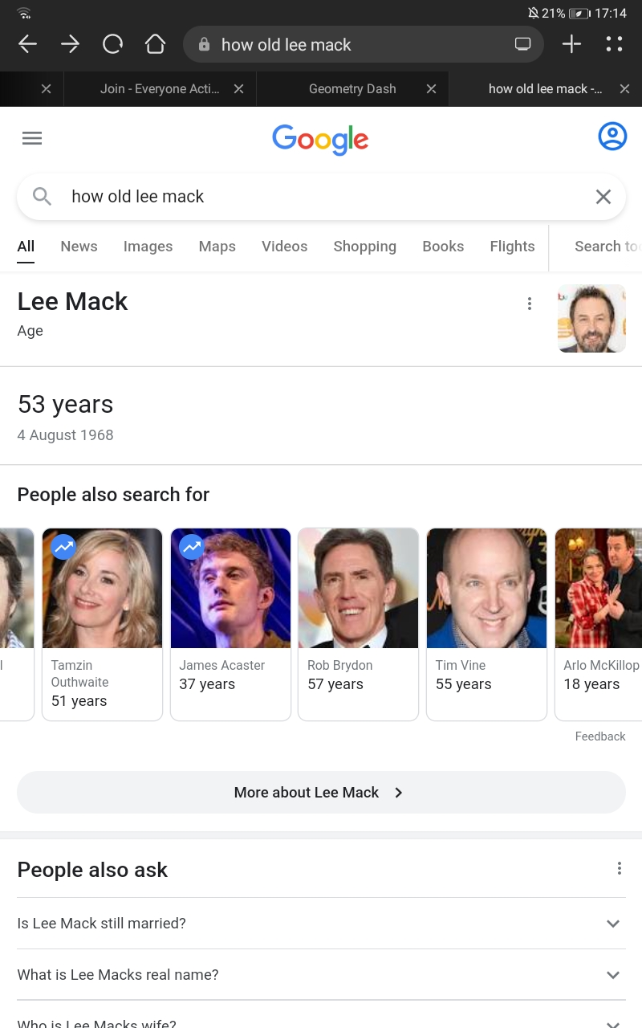Open the Google account profile icon
Screen dimensions: 642x1028
612,137
